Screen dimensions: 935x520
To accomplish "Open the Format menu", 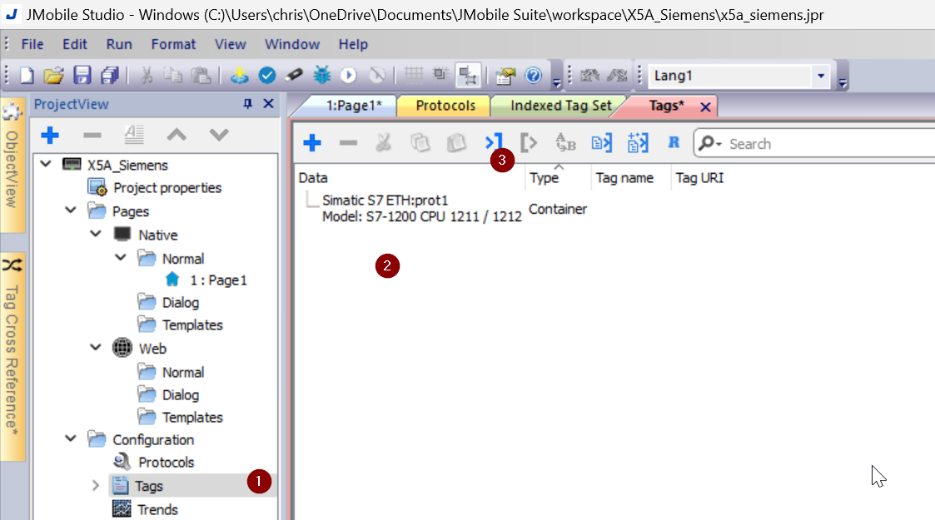I will point(173,44).
